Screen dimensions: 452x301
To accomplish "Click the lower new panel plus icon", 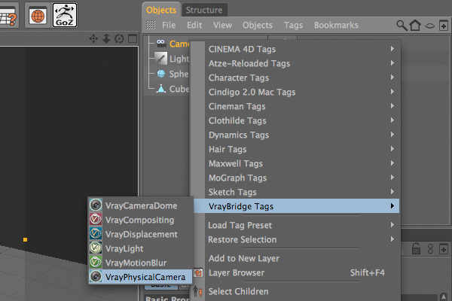I will point(444,249).
